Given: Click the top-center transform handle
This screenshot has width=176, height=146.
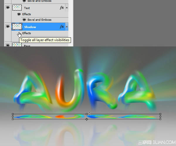Looking at the screenshot, I should pos(87,114).
